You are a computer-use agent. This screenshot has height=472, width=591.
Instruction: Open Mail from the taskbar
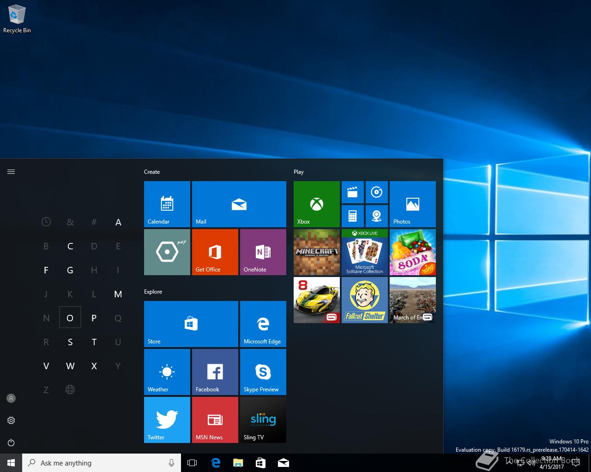[283, 463]
